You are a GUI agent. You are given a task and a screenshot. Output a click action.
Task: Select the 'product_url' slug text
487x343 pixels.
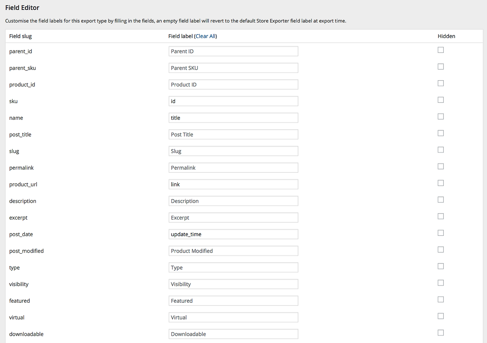pos(23,184)
